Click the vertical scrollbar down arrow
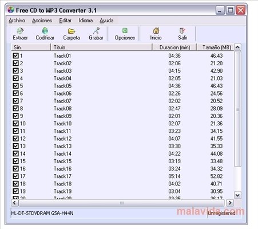The image size is (258, 229). 237,195
